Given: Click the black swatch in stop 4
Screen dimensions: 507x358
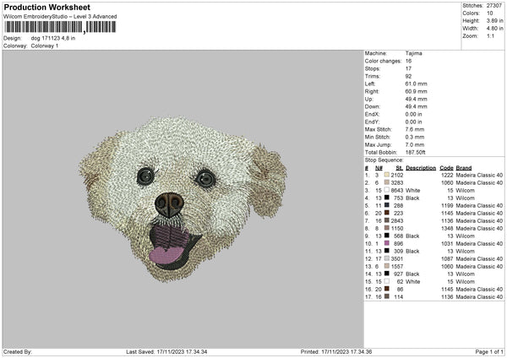Looking at the screenshot, I should [387, 198].
